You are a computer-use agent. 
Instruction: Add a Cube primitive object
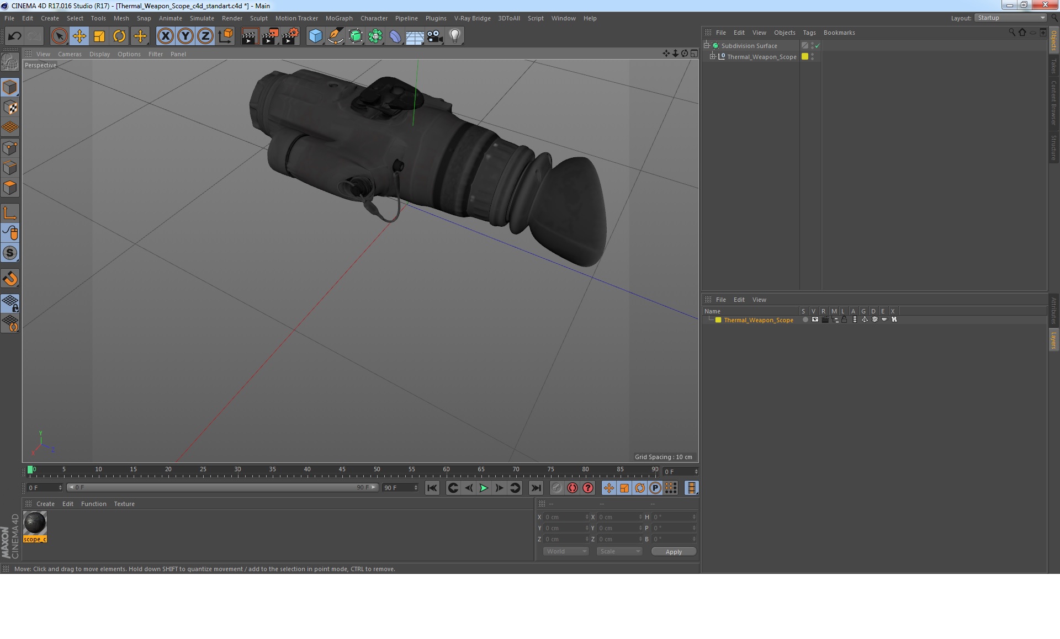coord(315,36)
